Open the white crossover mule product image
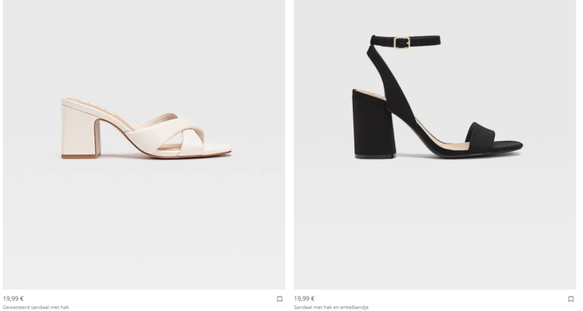The width and height of the screenshot is (583, 311). click(x=144, y=145)
